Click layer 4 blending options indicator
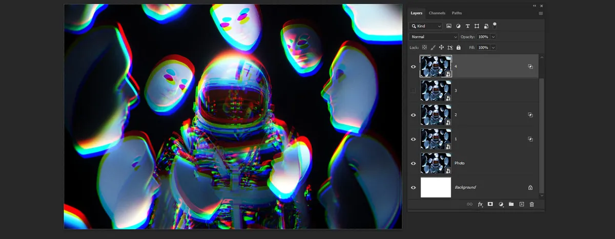This screenshot has width=615, height=239. coord(530,67)
